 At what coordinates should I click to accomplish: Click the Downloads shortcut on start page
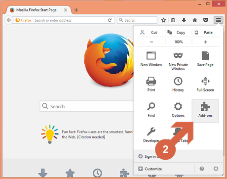(43, 173)
